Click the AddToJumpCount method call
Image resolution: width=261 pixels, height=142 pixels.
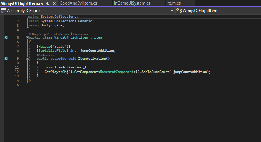tap(155, 72)
